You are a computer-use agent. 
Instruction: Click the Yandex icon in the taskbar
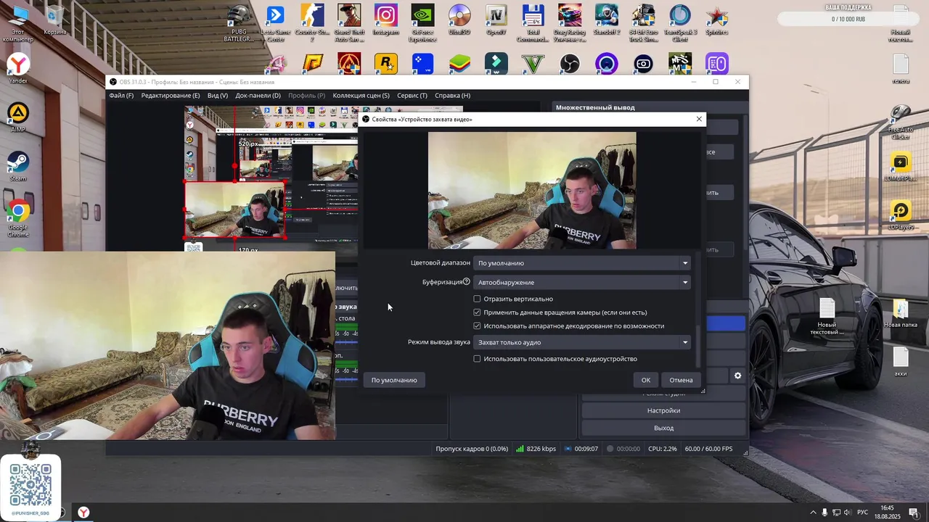[x=83, y=513]
